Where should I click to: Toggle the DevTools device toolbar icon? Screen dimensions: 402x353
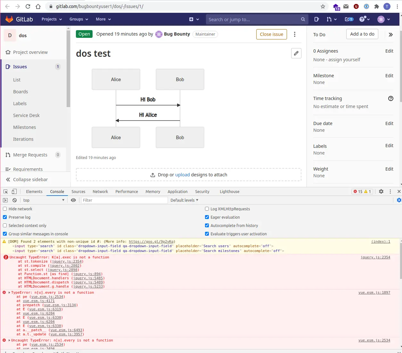[14, 191]
